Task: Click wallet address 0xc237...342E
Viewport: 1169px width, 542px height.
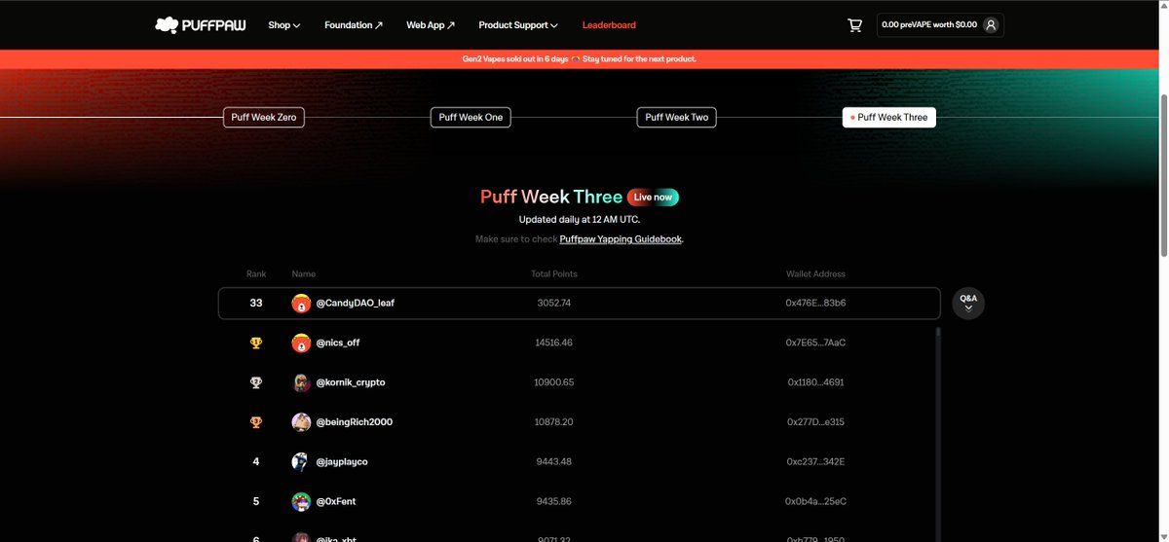Action: tap(816, 462)
